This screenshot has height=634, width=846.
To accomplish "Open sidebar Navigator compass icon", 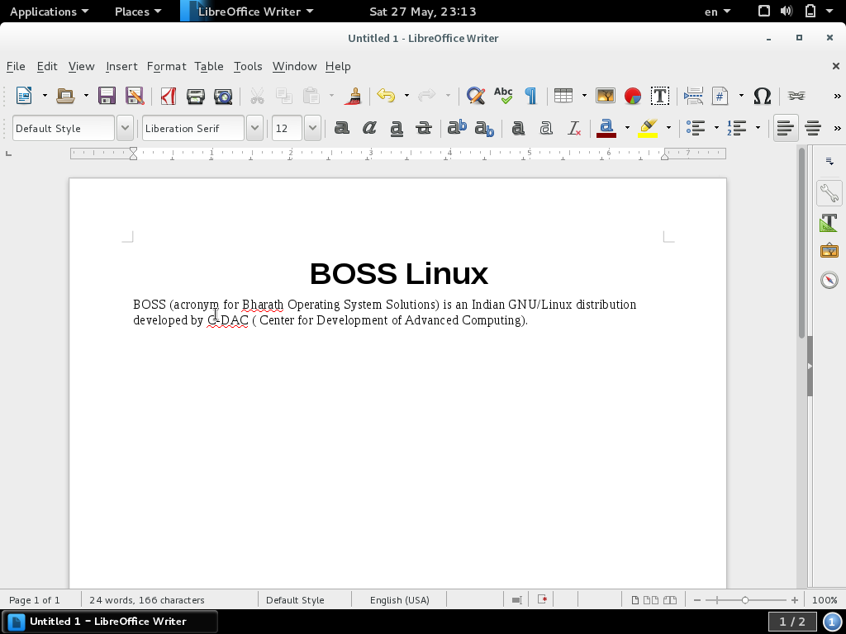I will coord(829,280).
